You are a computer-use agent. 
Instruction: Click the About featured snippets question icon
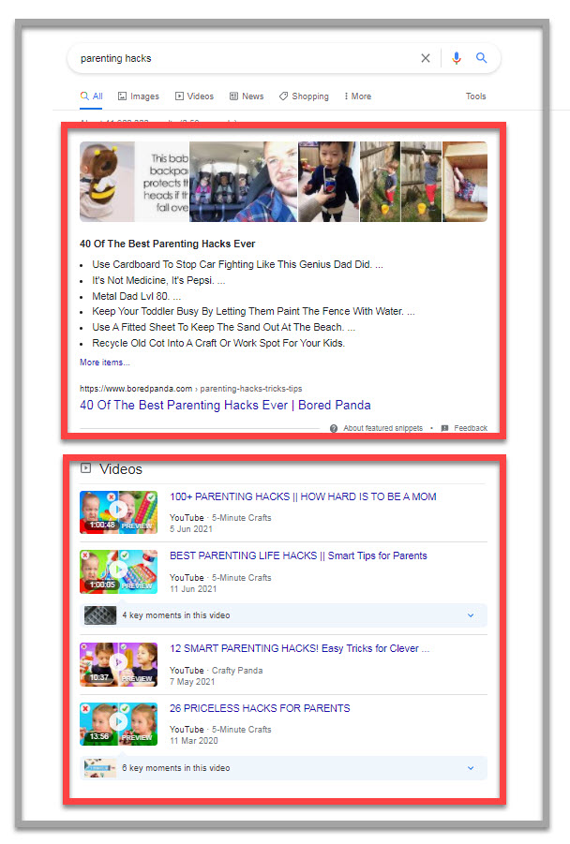click(334, 428)
